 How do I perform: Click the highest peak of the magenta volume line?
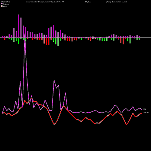click(x=25, y=34)
